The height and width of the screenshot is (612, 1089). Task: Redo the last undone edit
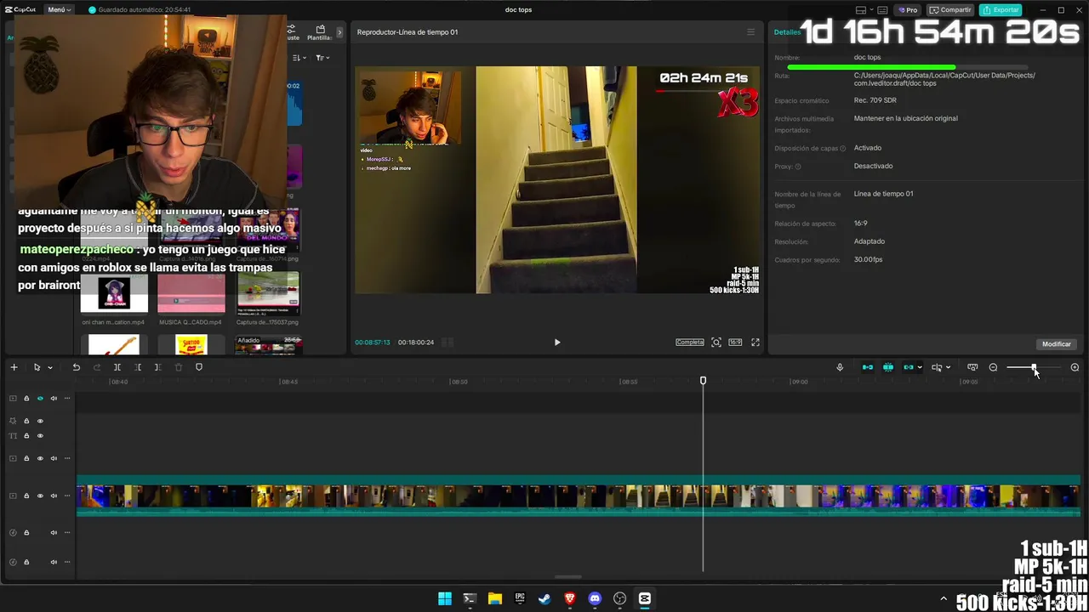96,367
